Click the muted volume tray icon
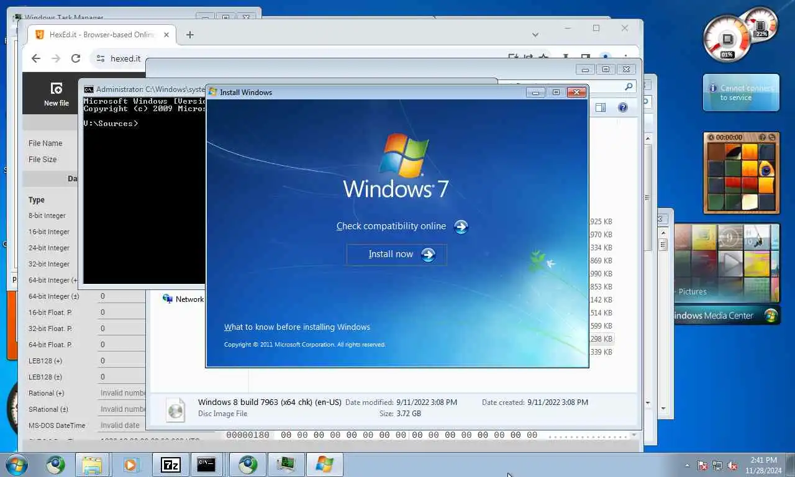Viewport: 795px width, 477px height. click(x=732, y=465)
